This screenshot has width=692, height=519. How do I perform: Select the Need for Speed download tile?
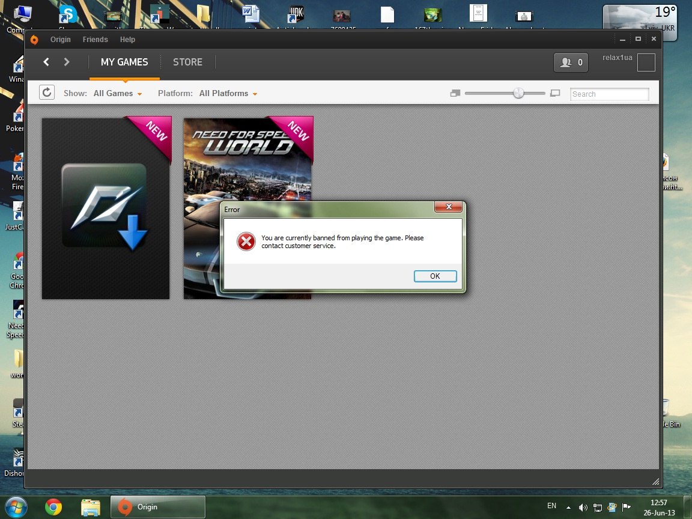[x=106, y=208]
